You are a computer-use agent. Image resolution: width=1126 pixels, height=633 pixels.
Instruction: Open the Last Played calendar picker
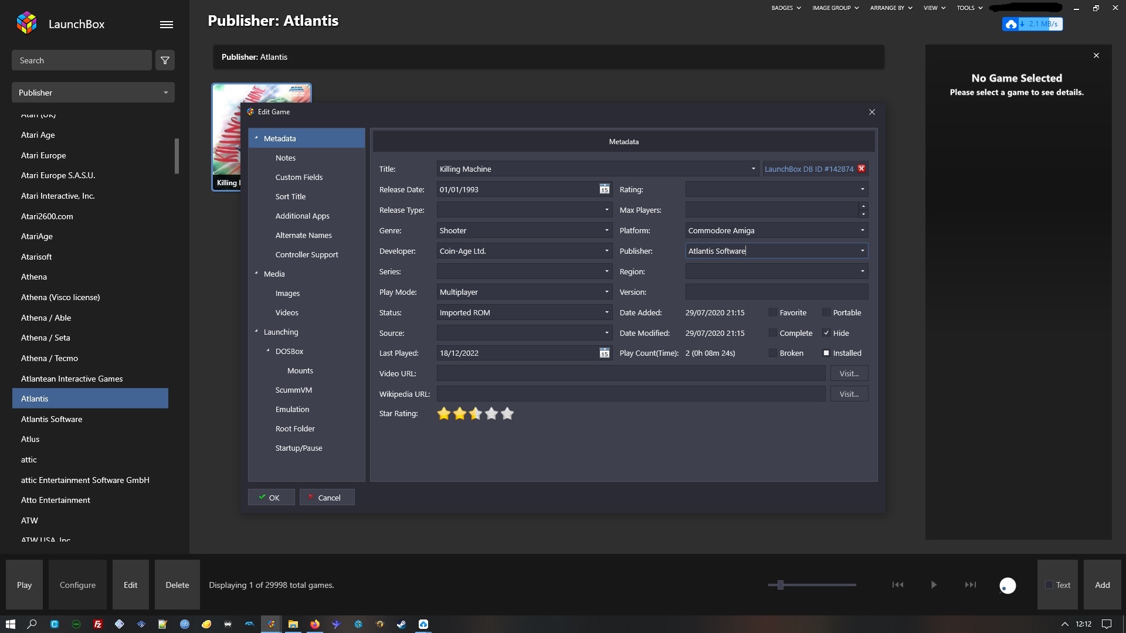click(604, 353)
